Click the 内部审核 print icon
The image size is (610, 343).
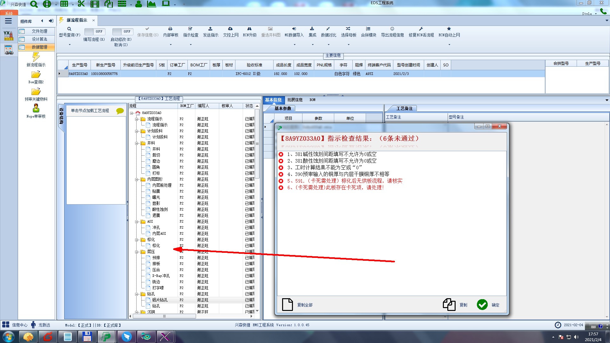(170, 29)
